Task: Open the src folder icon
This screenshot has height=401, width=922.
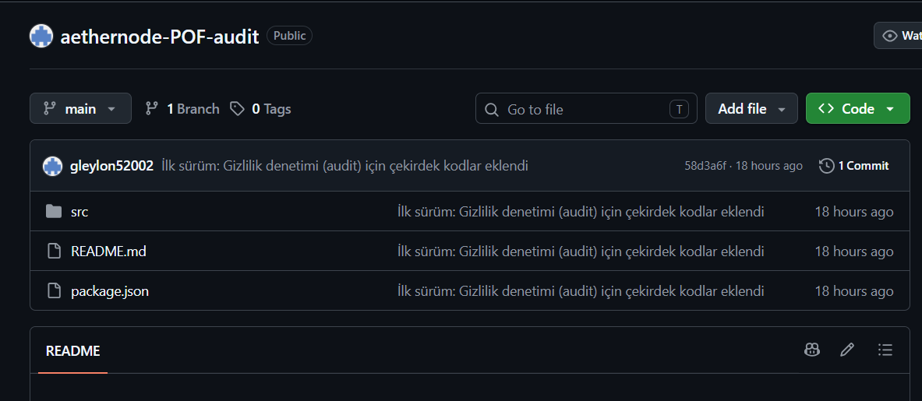Action: tap(54, 211)
